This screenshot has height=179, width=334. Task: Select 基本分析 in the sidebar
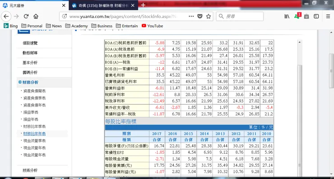pos(30,63)
